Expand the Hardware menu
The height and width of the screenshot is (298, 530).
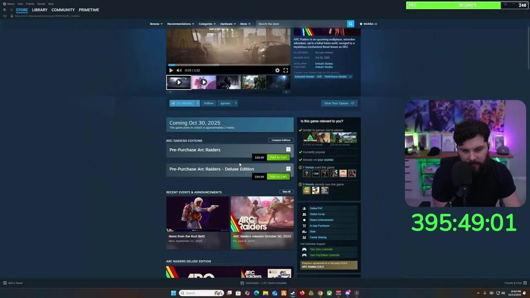[228, 24]
